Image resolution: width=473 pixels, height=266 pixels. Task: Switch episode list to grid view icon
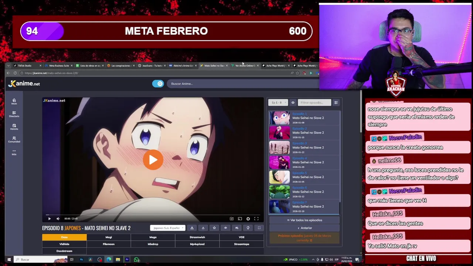click(x=336, y=103)
